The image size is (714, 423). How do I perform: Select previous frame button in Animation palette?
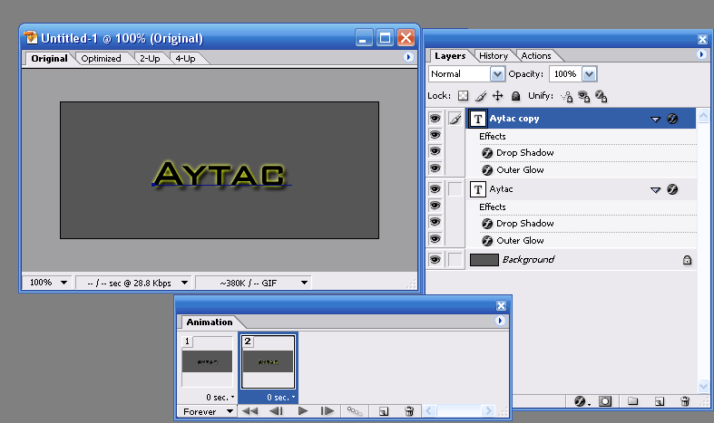[x=276, y=411]
